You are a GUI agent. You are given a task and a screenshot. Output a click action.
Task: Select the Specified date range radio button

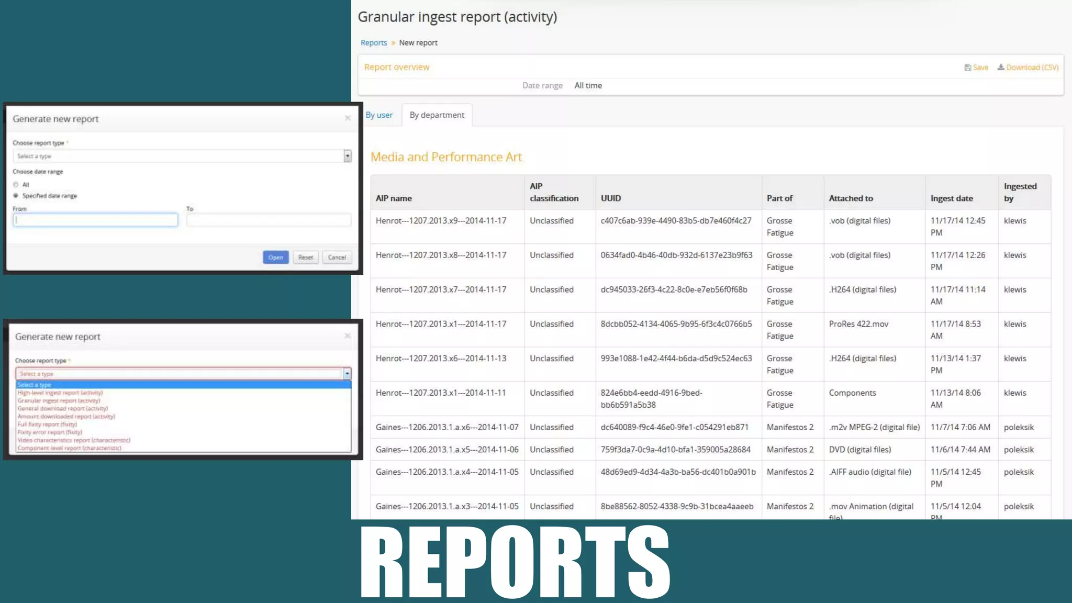[x=16, y=196]
